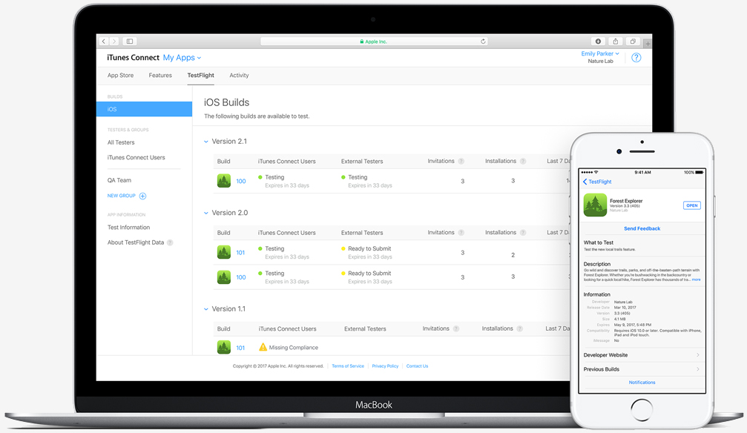Create a group with New Group
The image size is (747, 433).
tap(122, 196)
